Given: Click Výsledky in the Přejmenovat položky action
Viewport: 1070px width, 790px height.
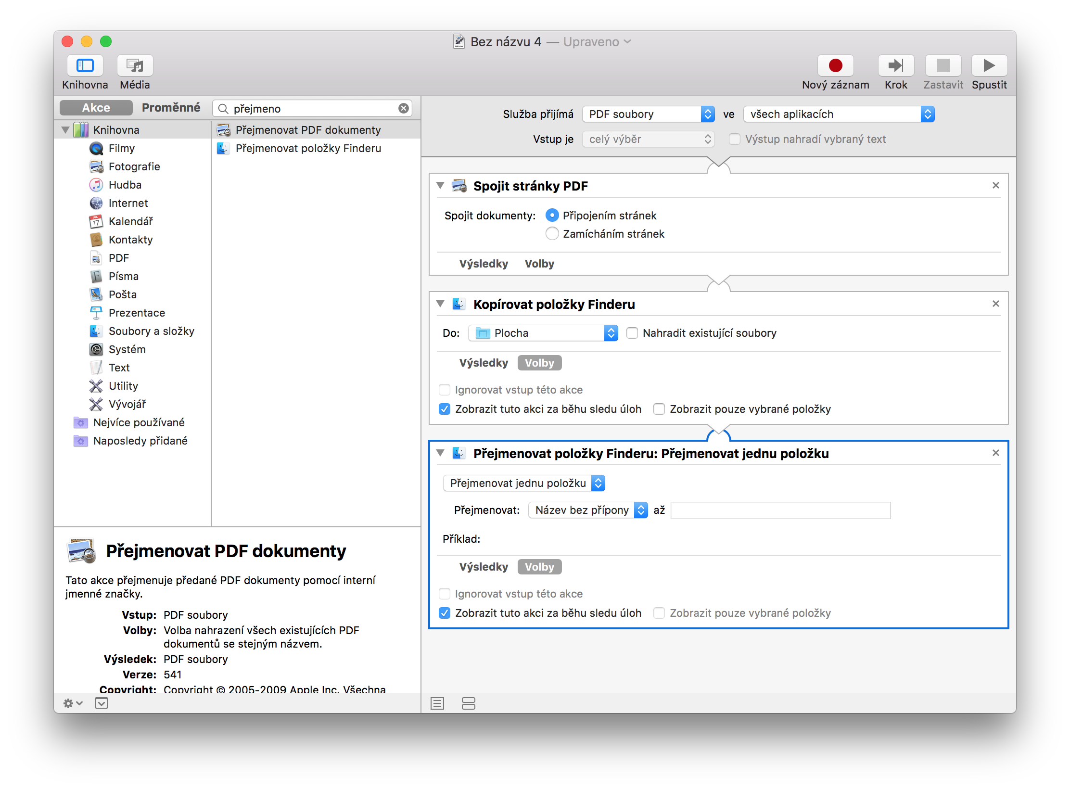Looking at the screenshot, I should click(x=484, y=567).
